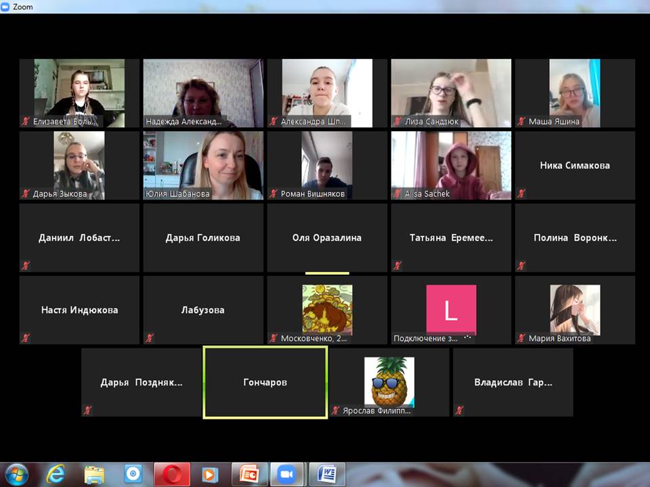
Task: Select Юлия Шабанова's video tile
Action: click(x=203, y=165)
